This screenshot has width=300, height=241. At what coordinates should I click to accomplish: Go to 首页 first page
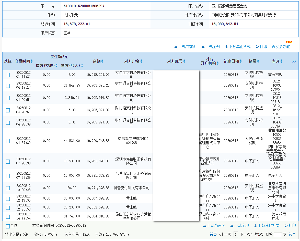click(213, 235)
